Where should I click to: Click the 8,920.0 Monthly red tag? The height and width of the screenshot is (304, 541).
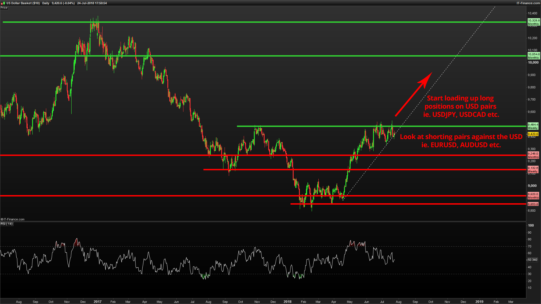point(533,196)
